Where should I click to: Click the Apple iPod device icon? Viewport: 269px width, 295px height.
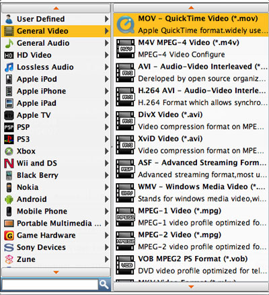(x=9, y=79)
